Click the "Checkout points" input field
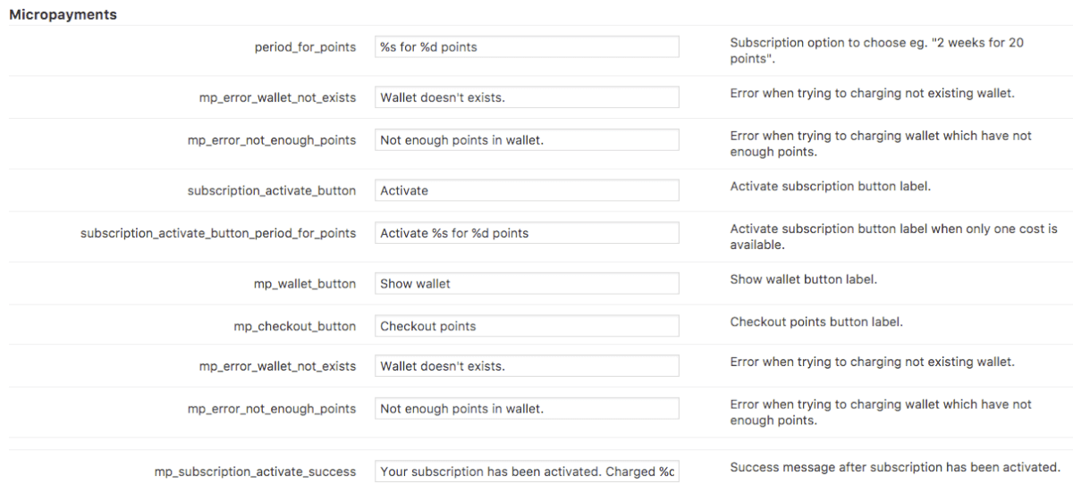This screenshot has height=492, width=1073. [527, 326]
